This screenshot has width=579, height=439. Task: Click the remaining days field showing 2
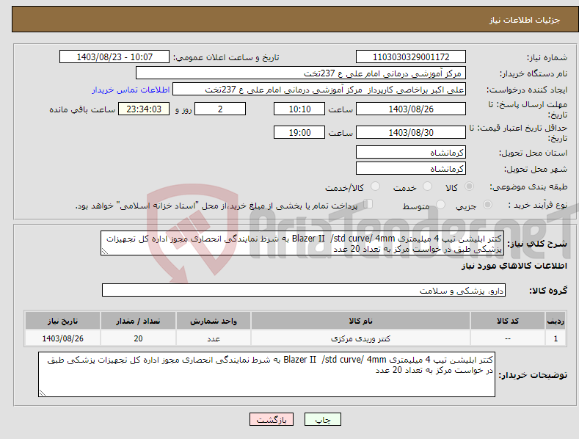[220, 109]
